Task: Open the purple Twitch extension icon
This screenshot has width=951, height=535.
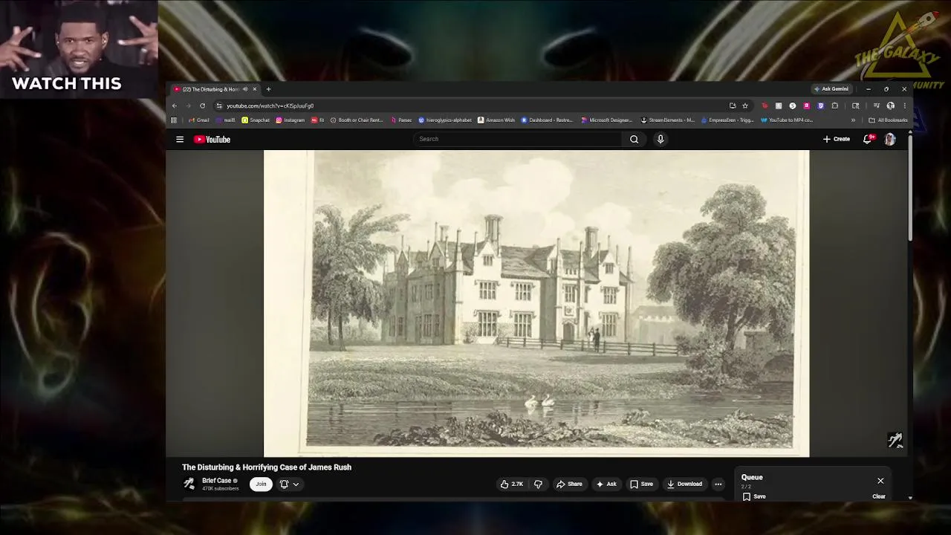Action: (820, 106)
